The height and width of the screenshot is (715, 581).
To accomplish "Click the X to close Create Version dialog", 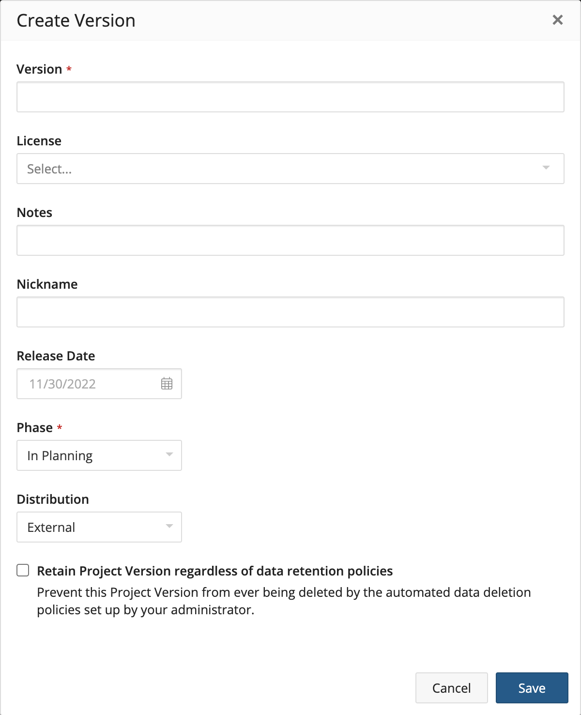I will point(558,20).
